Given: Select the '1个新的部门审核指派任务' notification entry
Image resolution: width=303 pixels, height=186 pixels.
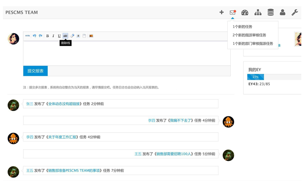Looking at the screenshot, I should [253, 44].
